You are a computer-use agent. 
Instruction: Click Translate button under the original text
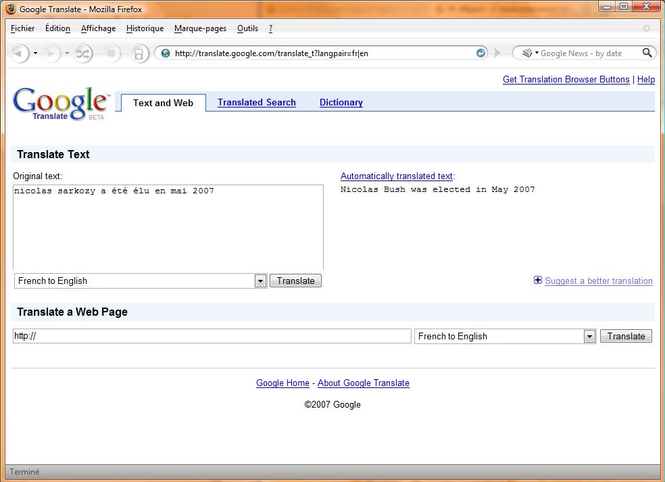(x=295, y=281)
